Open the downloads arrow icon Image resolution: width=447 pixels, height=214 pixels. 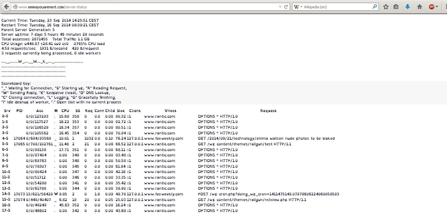pyautogui.click(x=407, y=7)
